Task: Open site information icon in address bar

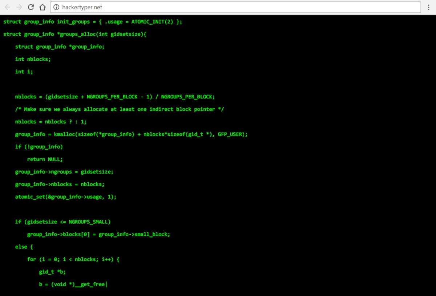Action: pyautogui.click(x=56, y=7)
